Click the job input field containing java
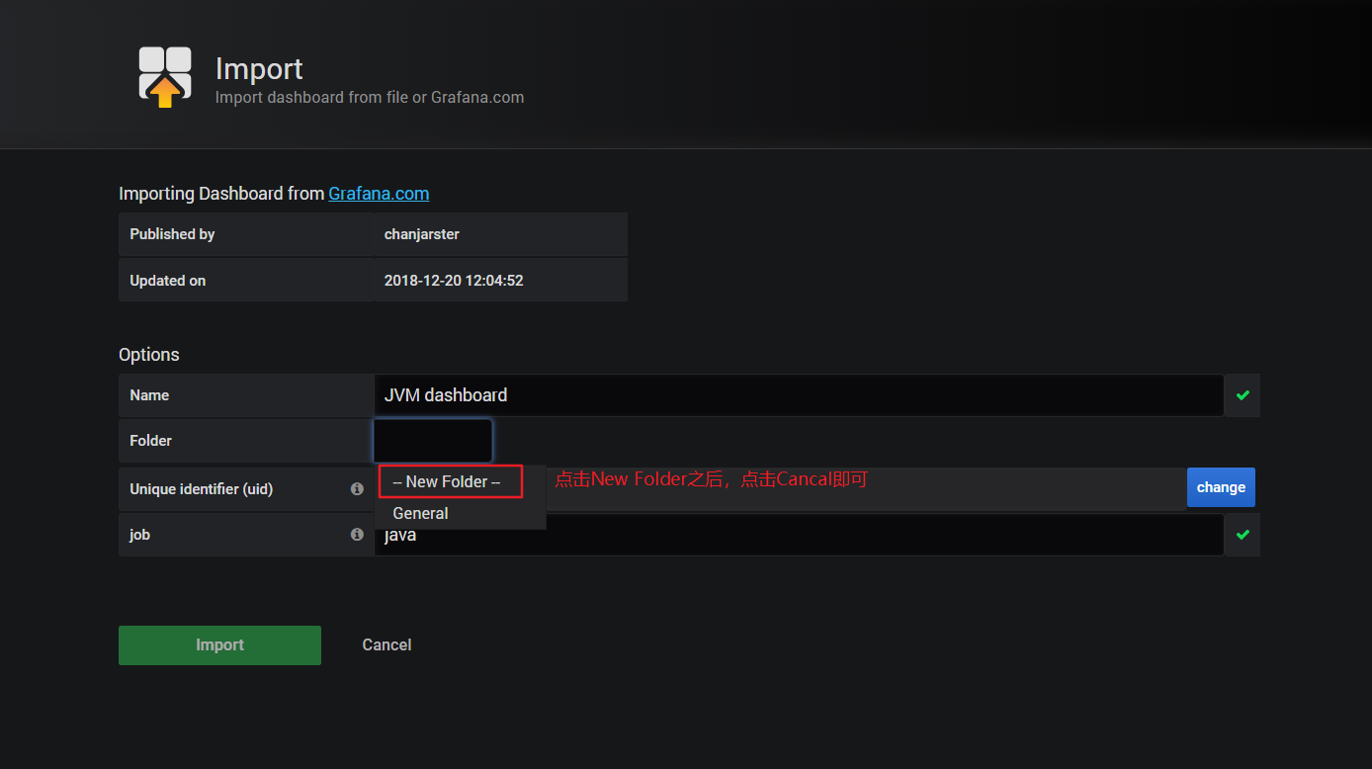This screenshot has width=1372, height=769. pos(799,535)
